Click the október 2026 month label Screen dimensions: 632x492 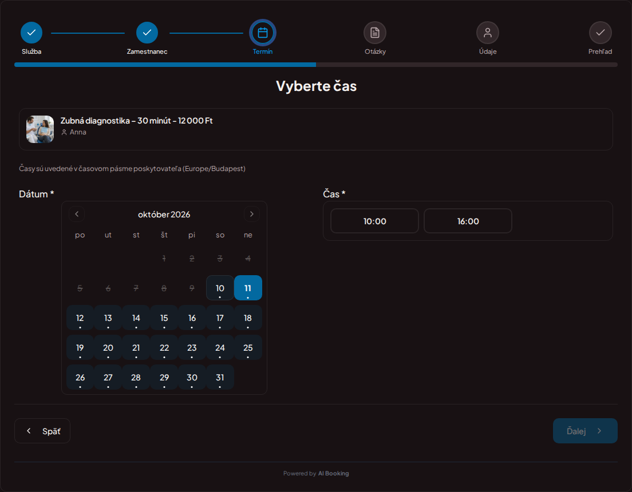[164, 215]
